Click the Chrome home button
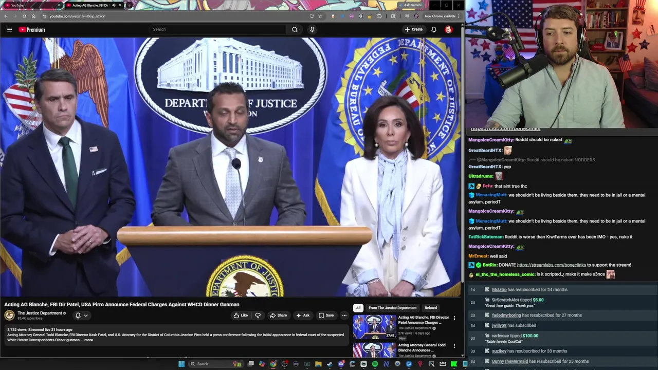Screen dimensions: 658x370 click(33, 16)
